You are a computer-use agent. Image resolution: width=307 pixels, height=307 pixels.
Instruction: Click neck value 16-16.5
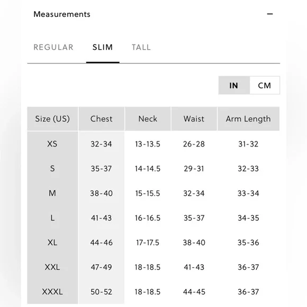click(x=148, y=218)
